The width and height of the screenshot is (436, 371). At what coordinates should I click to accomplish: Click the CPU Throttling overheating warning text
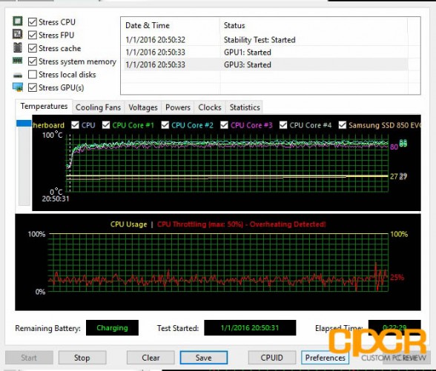click(242, 224)
